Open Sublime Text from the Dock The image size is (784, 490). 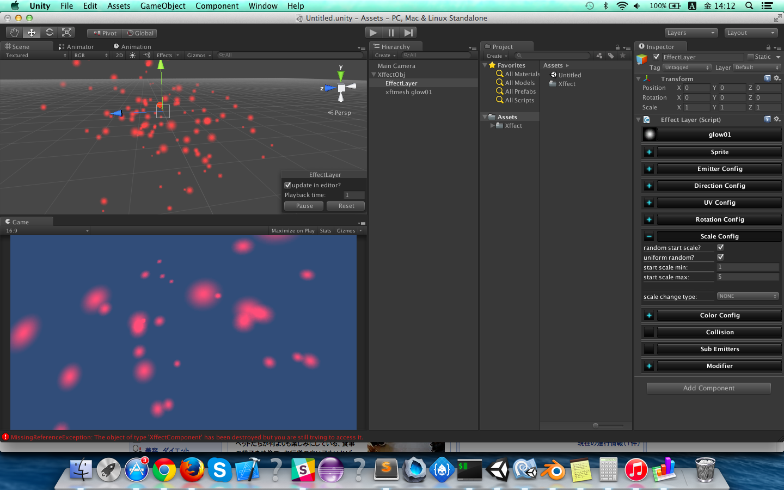386,469
